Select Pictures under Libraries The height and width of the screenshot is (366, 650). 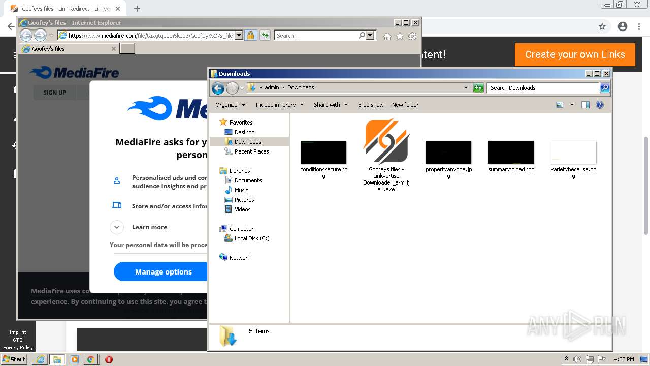point(244,200)
